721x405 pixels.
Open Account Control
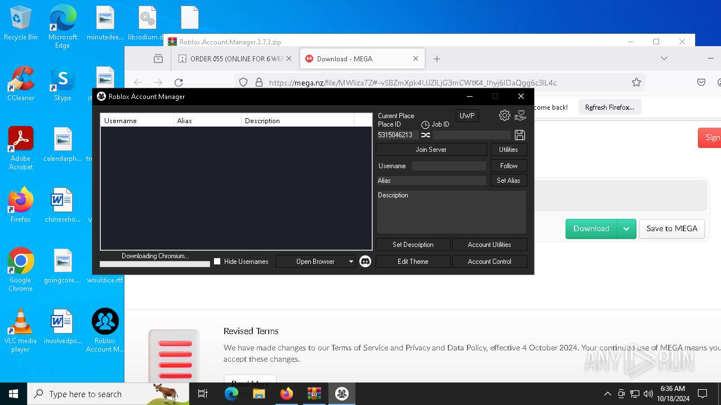(489, 262)
